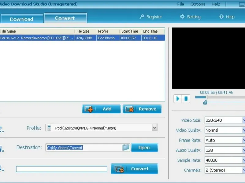Click the filmstrip plus icon on Add
The height and width of the screenshot is (183, 245).
[x=89, y=109]
